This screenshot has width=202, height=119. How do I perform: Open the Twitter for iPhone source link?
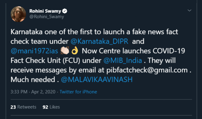[78, 92]
